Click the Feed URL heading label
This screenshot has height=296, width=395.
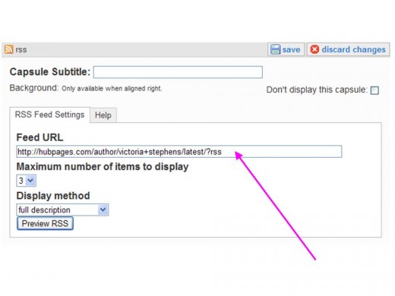pos(39,137)
